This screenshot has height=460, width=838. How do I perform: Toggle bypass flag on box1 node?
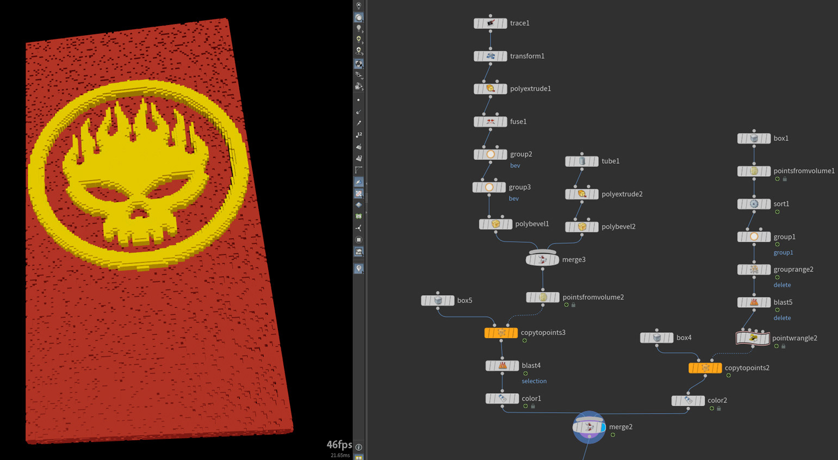[741, 139]
